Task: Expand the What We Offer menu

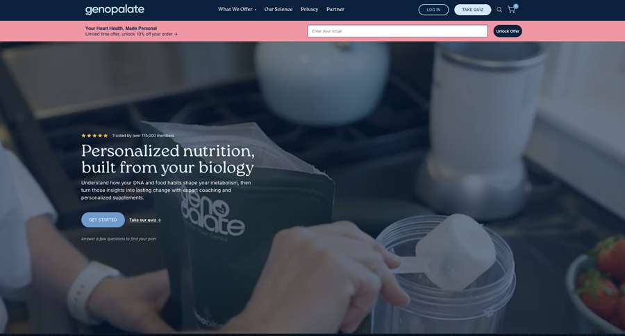Action: [x=237, y=9]
